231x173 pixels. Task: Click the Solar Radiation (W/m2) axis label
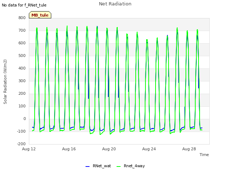coord(5,82)
